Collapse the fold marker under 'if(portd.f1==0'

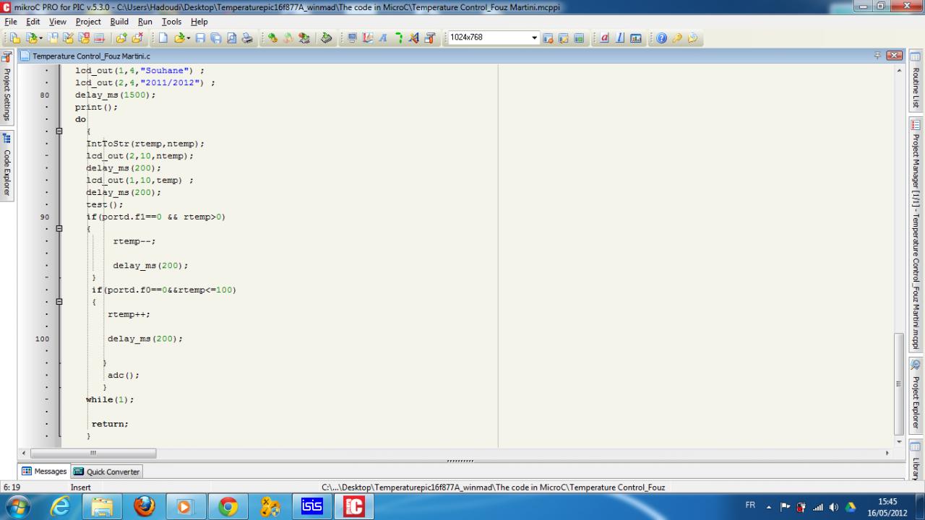click(59, 229)
